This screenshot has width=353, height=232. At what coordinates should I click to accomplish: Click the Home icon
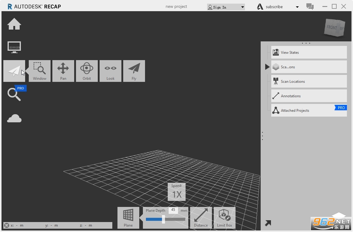tap(14, 24)
